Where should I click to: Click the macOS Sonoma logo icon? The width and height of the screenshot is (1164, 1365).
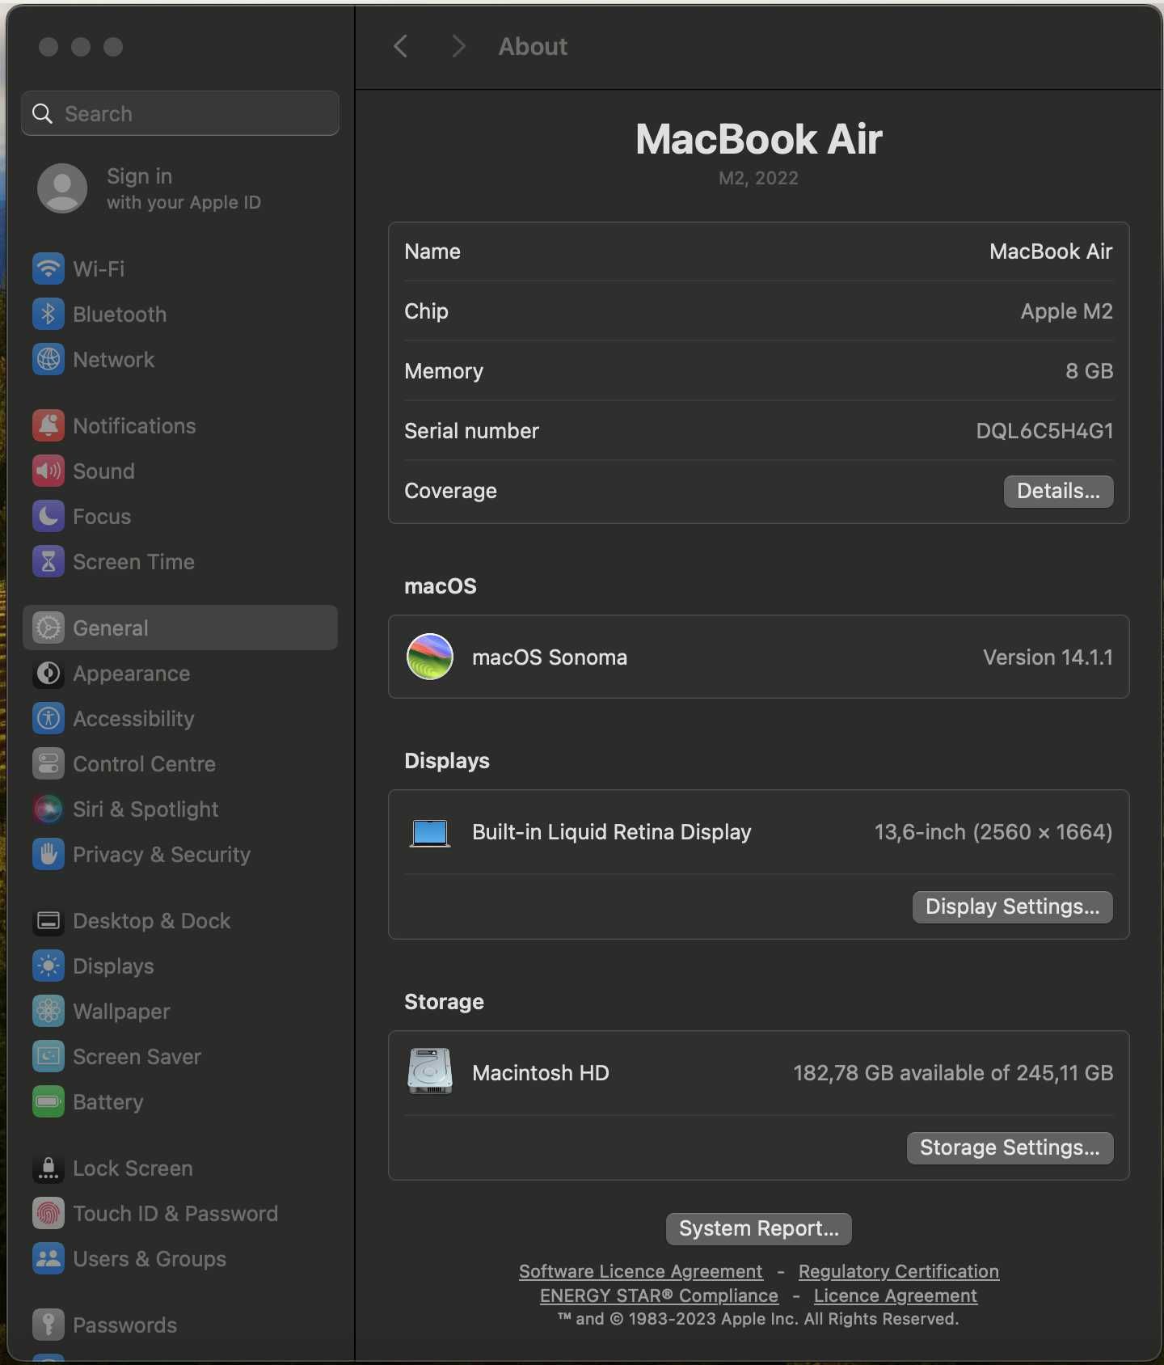click(x=430, y=657)
